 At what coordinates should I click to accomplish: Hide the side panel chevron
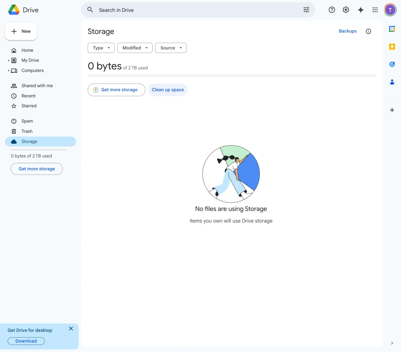tap(392, 343)
